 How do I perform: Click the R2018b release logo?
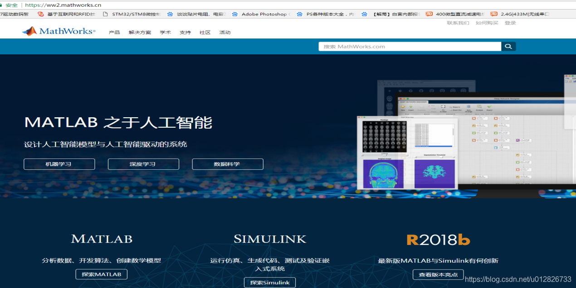pyautogui.click(x=438, y=240)
